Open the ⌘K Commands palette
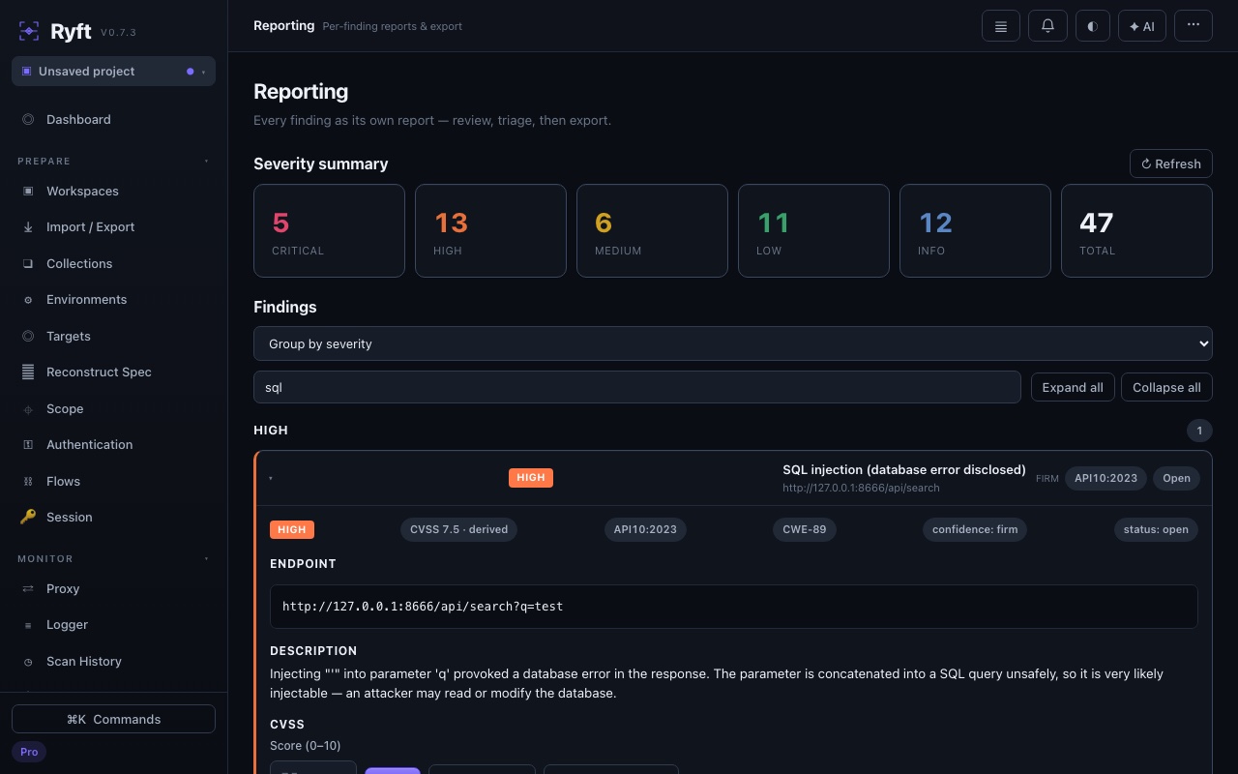The height and width of the screenshot is (774, 1238). 113,719
